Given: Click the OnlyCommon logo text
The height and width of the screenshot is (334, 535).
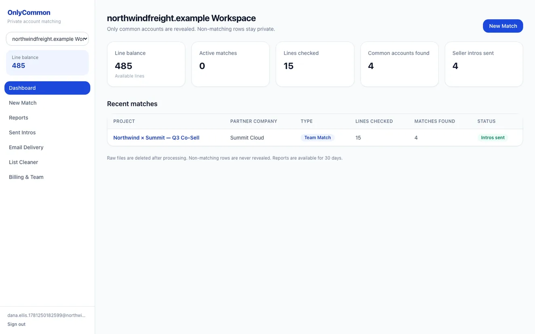Looking at the screenshot, I should tap(29, 13).
